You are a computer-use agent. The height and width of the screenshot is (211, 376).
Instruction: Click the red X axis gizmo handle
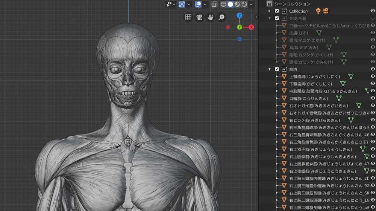(251, 27)
